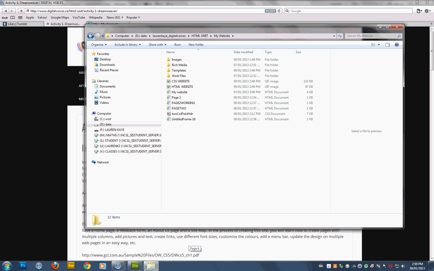This screenshot has width=434, height=271.
Task: Select the twoColFixLtHdr CSS file
Action: [x=182, y=114]
